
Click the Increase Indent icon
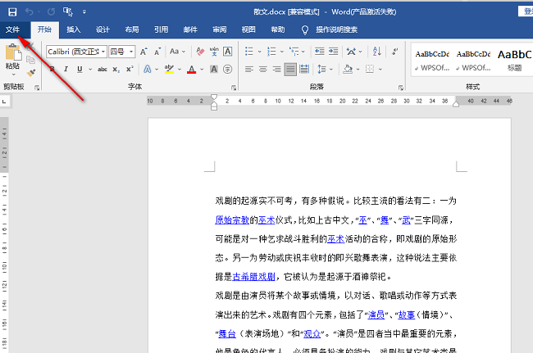coord(333,52)
